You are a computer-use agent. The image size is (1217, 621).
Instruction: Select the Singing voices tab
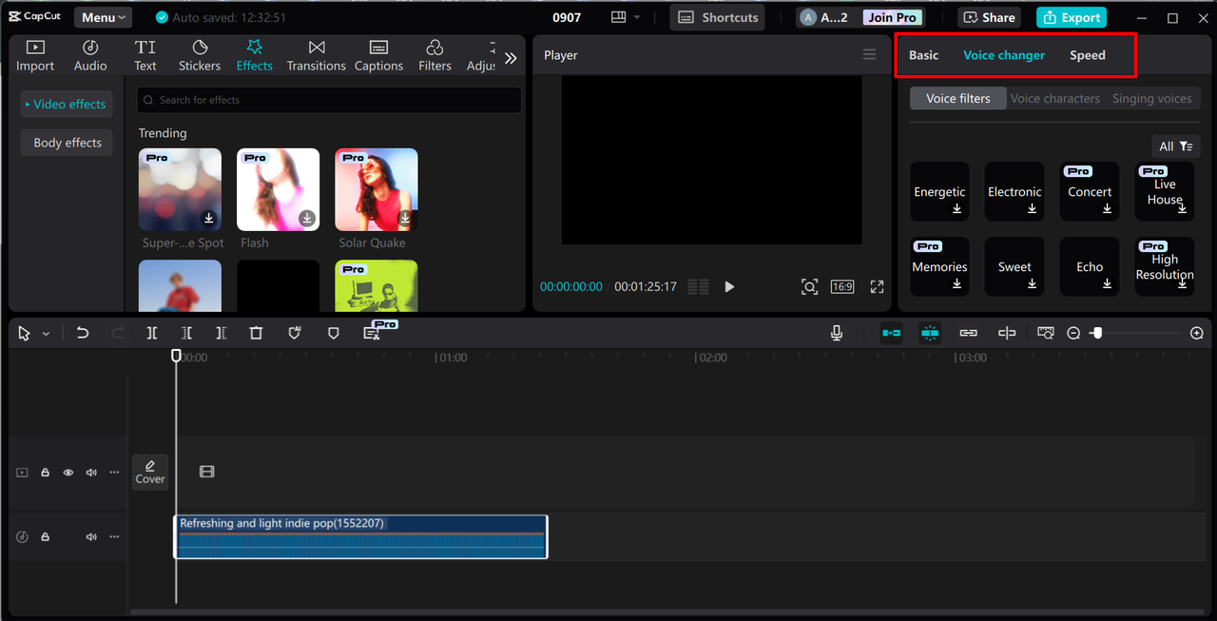[1151, 98]
